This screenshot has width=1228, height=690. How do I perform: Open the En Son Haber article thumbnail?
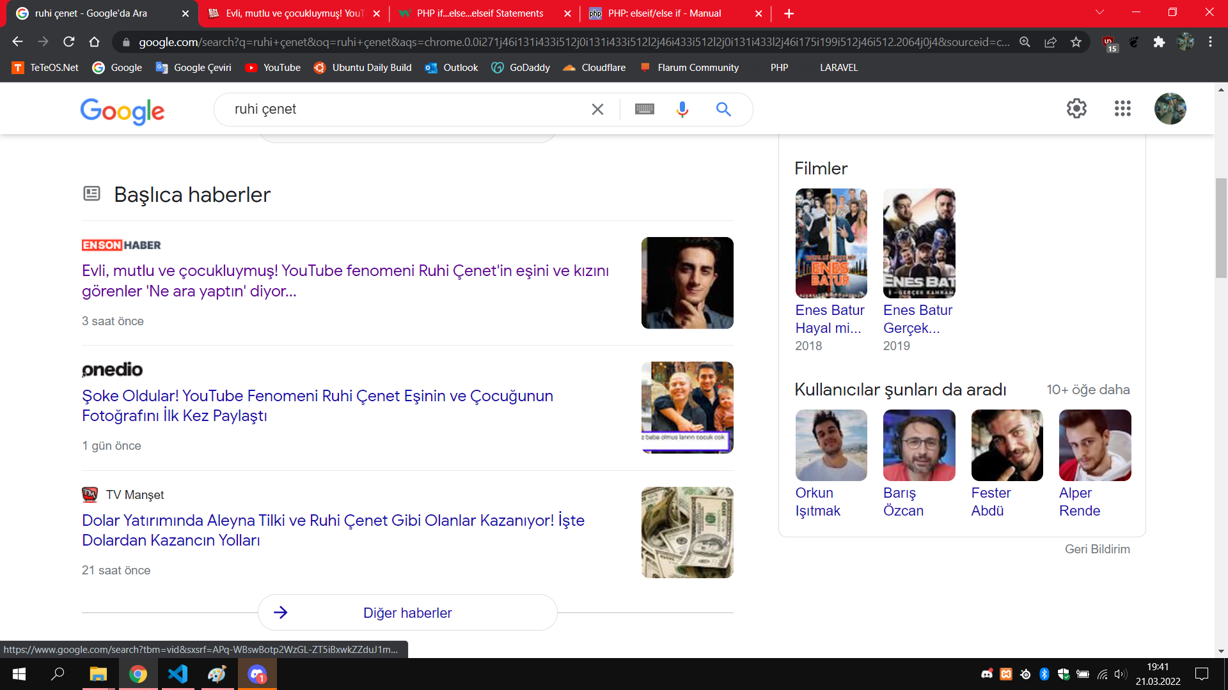pyautogui.click(x=688, y=283)
